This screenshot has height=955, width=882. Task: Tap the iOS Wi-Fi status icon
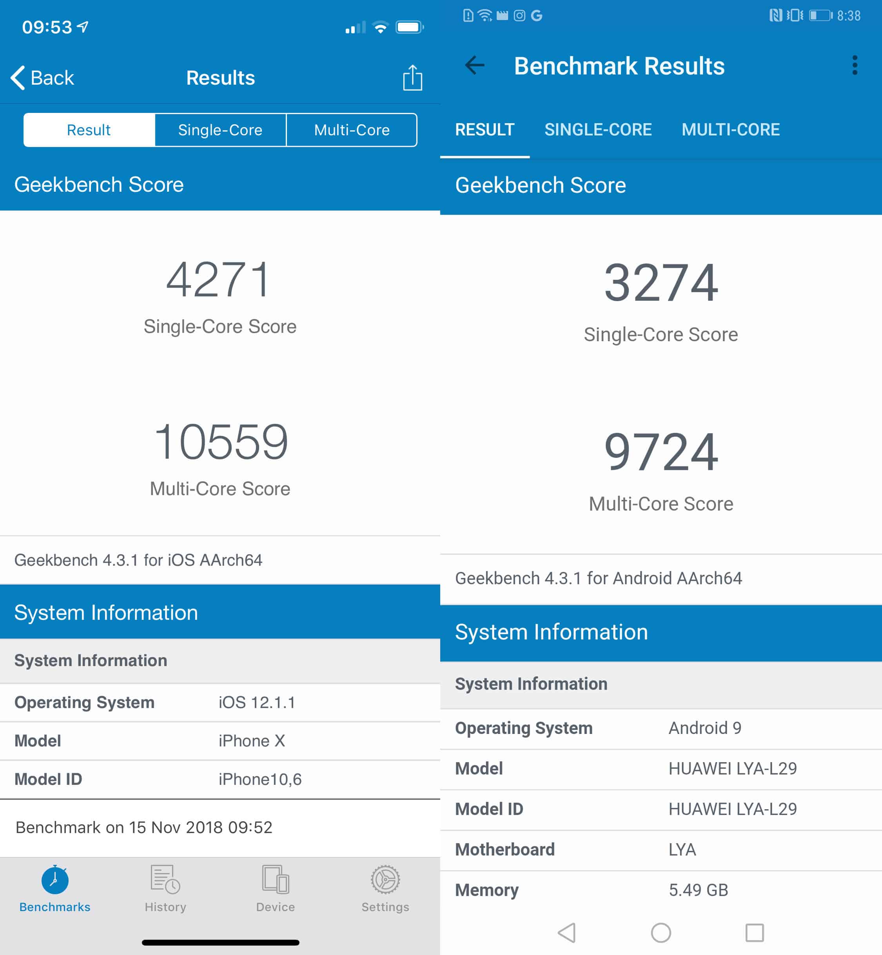(380, 27)
